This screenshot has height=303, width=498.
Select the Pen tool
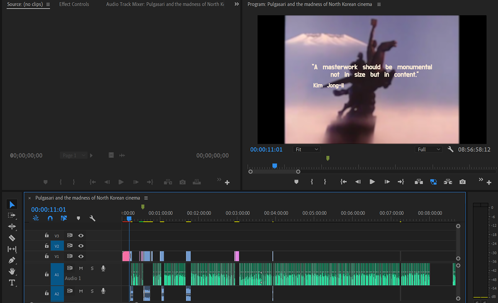[x=12, y=260]
